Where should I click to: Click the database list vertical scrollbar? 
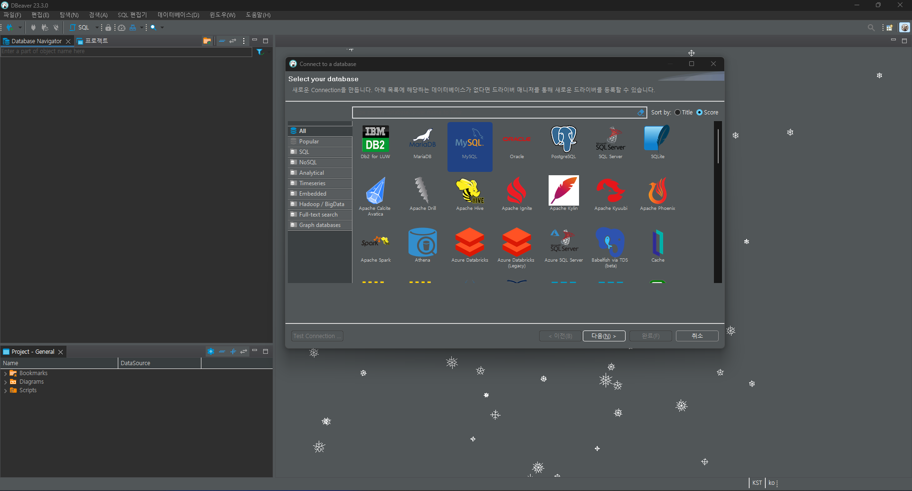point(718,146)
